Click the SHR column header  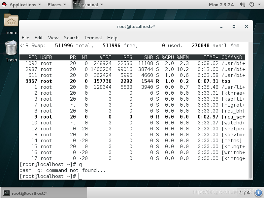tap(149, 57)
